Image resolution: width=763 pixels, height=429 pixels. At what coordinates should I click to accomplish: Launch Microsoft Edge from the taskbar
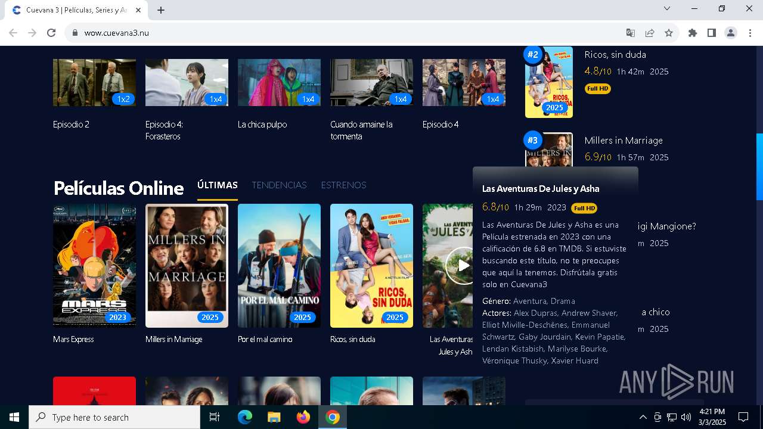[x=245, y=417]
